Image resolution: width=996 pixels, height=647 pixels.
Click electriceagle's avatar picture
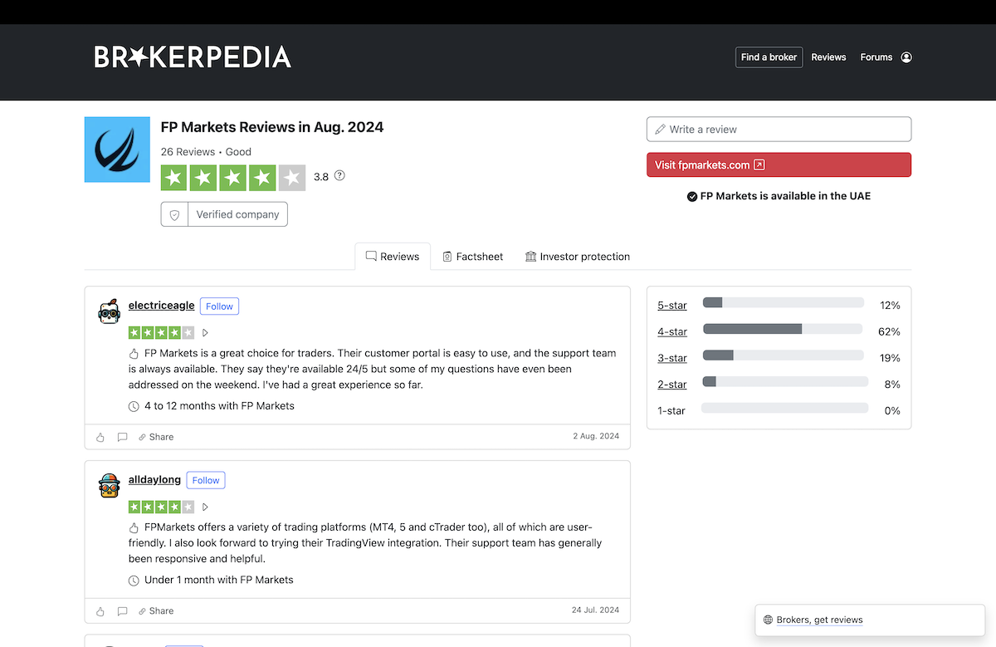110,311
